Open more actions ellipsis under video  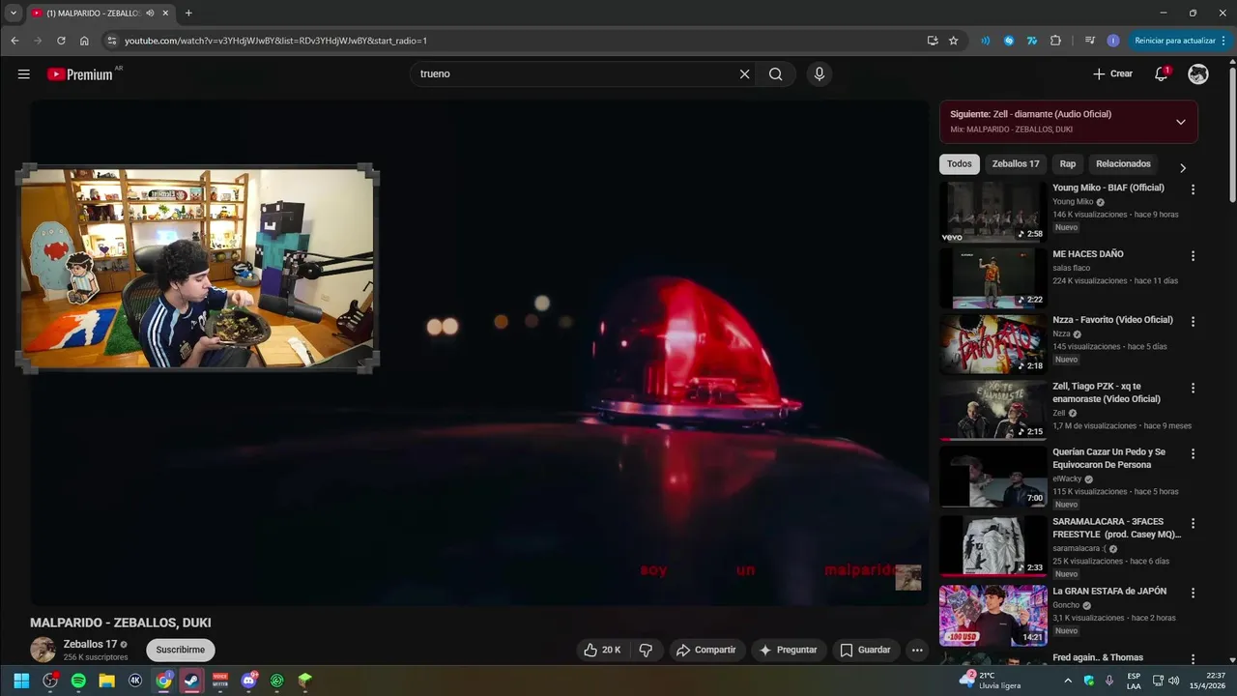pyautogui.click(x=917, y=650)
